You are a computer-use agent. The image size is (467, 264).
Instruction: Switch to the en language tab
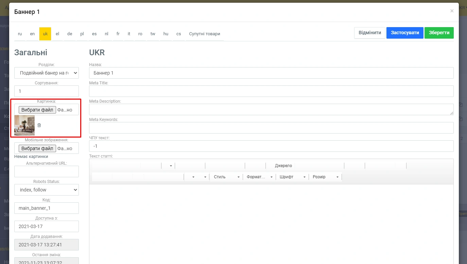click(x=32, y=34)
